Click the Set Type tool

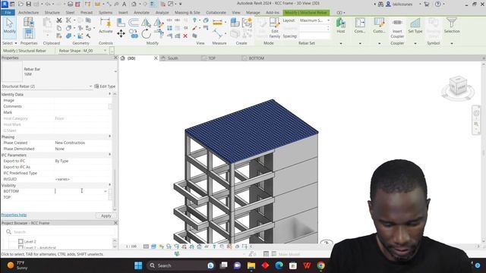click(x=415, y=25)
